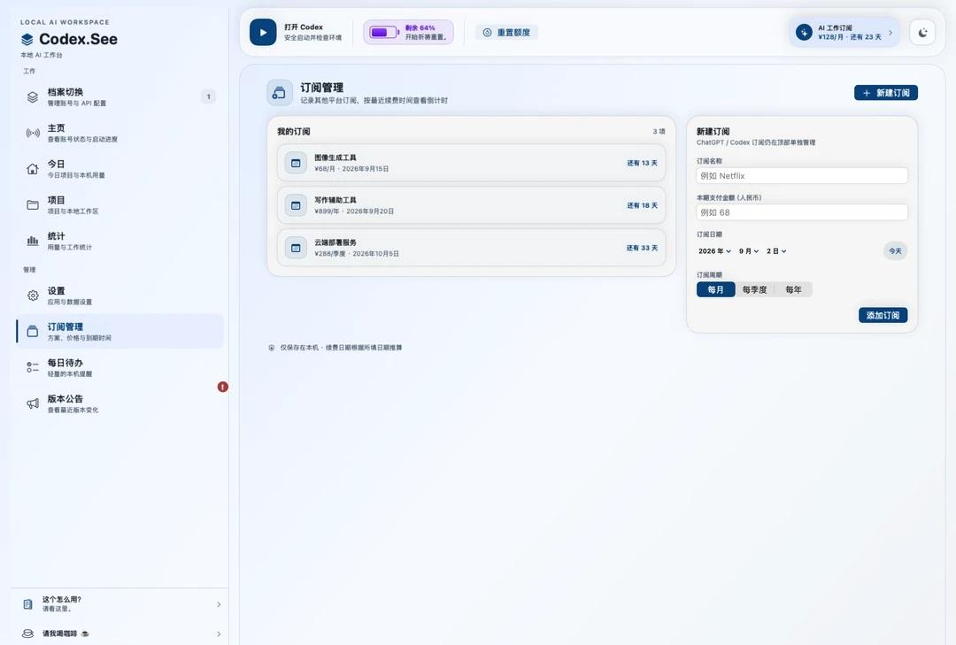Click the 图像生成工具 subscription calendar icon
The height and width of the screenshot is (645, 956).
tap(296, 163)
